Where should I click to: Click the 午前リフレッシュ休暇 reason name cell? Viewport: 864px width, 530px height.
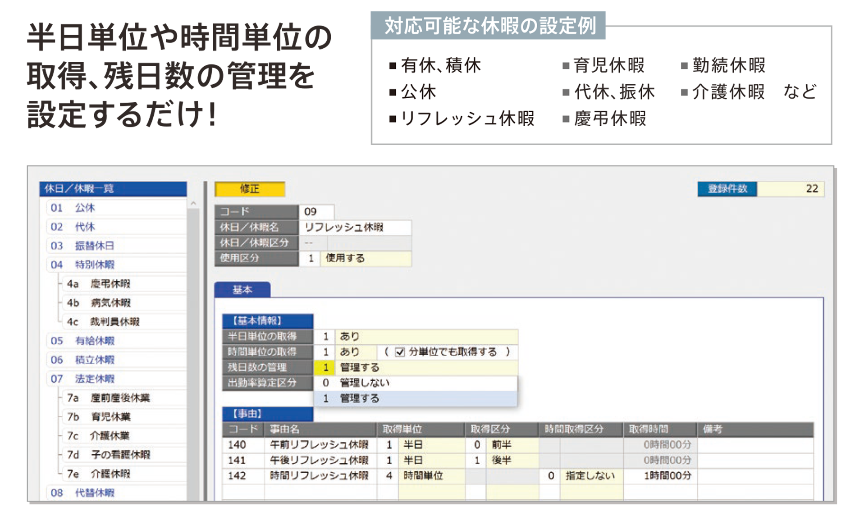(x=320, y=445)
